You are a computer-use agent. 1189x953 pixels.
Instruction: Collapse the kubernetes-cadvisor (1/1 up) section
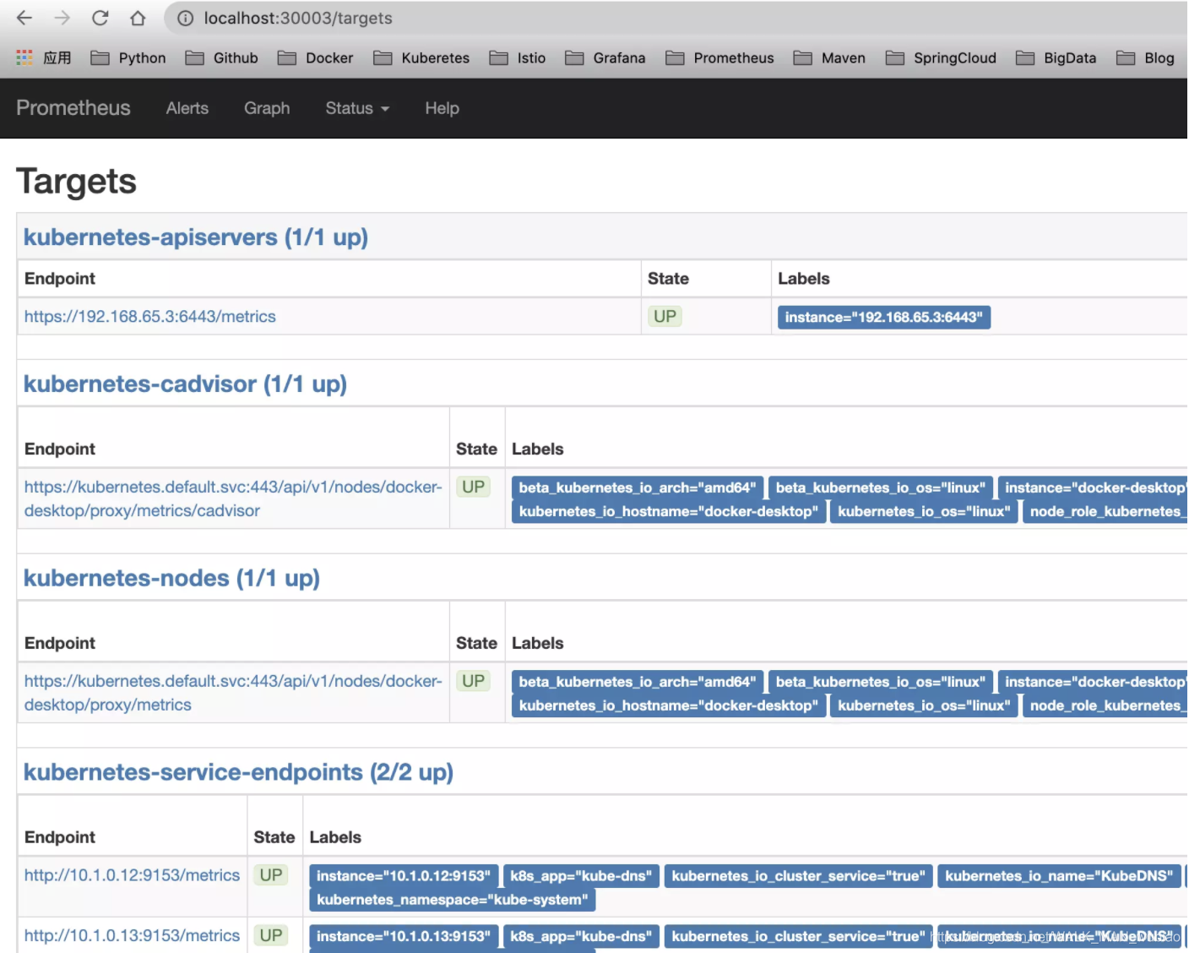[185, 384]
